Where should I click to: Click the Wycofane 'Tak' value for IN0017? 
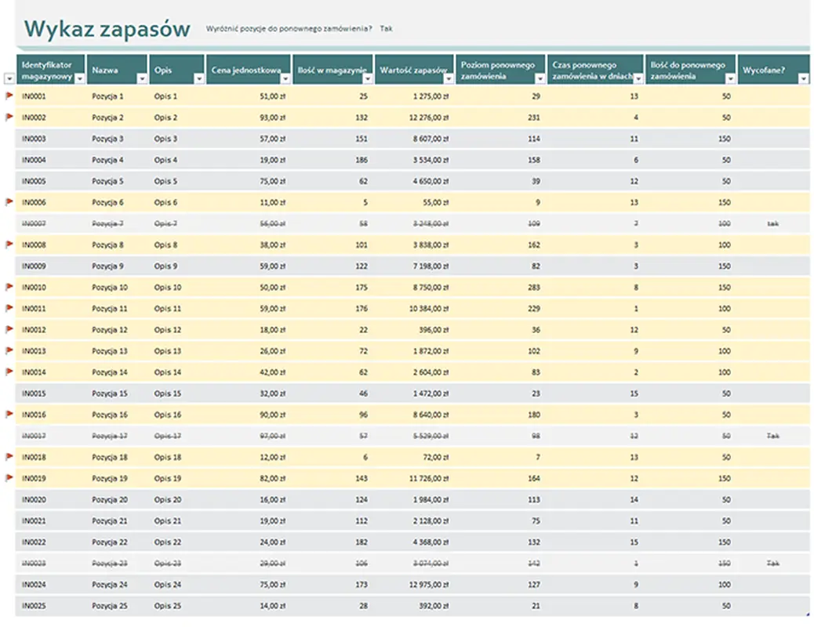click(x=773, y=436)
